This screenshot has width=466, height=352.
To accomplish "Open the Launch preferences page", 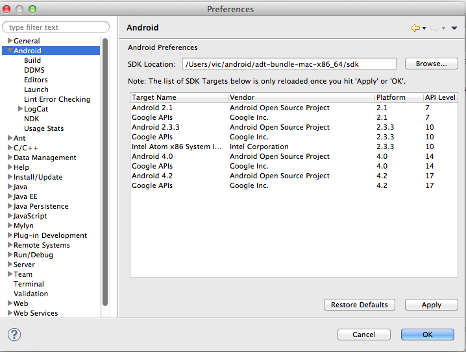I will click(36, 89).
